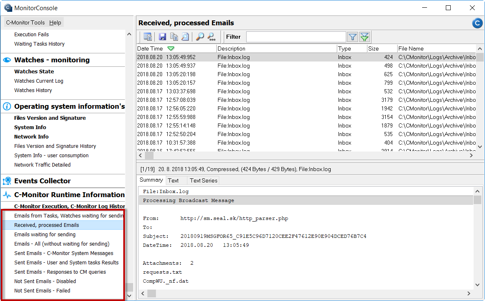Switch to the Text Series tab
Viewport: 485px width, 301px height.
[x=203, y=180]
